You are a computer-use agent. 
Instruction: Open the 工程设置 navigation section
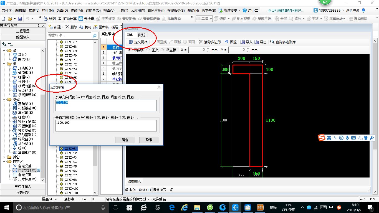(23, 31)
